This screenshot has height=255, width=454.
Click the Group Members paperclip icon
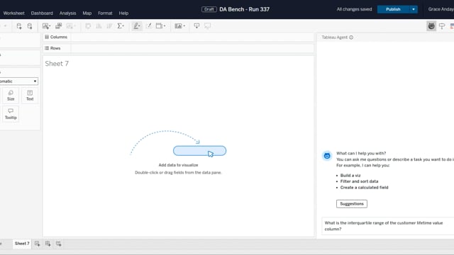pos(149,26)
